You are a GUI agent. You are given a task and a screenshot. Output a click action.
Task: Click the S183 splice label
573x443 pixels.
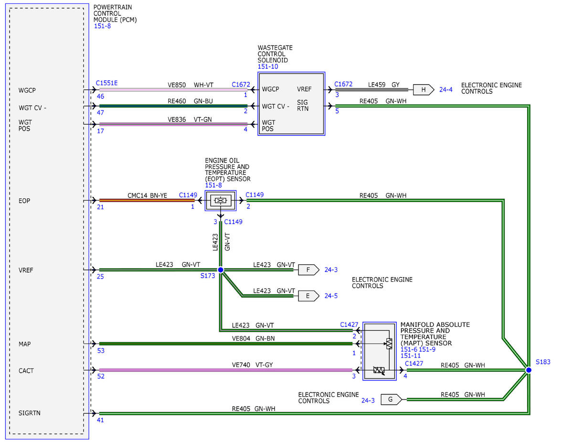pos(543,362)
